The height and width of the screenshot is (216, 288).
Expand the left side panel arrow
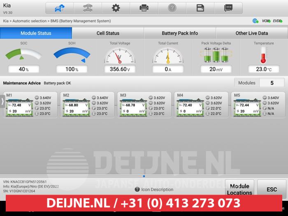pos(2,101)
